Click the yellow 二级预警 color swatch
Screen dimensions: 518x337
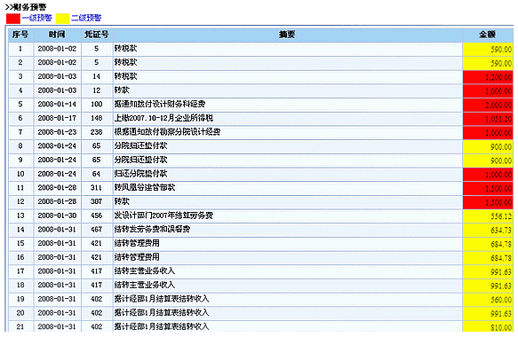[x=62, y=19]
